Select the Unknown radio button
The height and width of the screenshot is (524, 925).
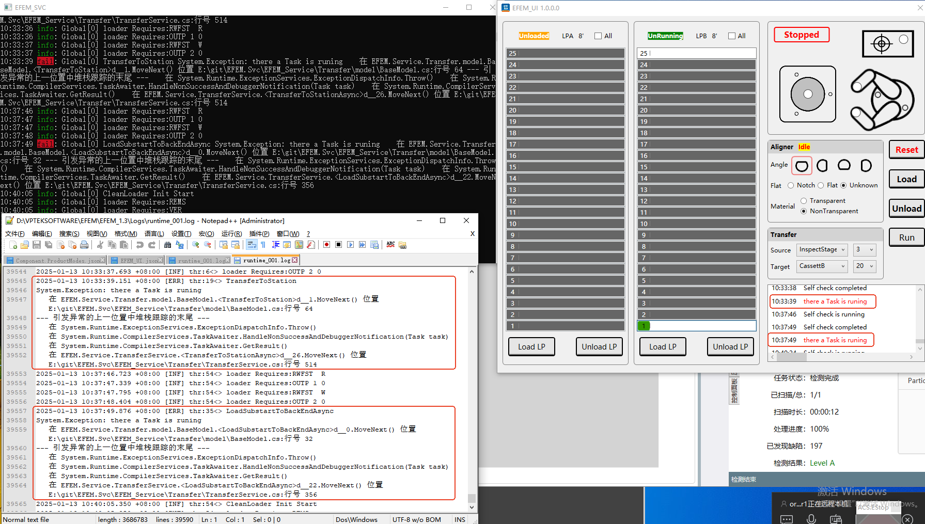843,185
